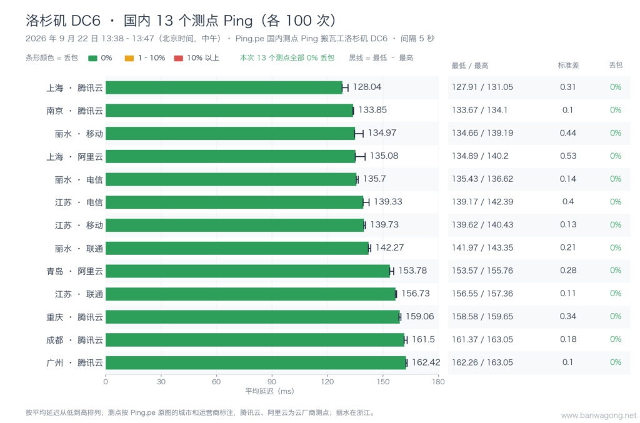Click the 0.53 standard deviation cell
Image resolution: width=640 pixels, height=423 pixels.
click(567, 156)
